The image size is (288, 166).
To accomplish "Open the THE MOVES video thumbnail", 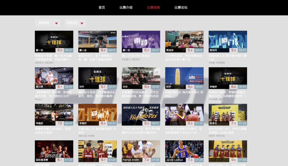I will click(x=141, y=115).
